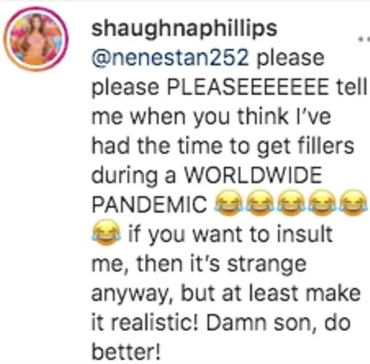Screen dimensions: 370x364
Task: Click the word 'strange' in the comment
Action: click(267, 265)
